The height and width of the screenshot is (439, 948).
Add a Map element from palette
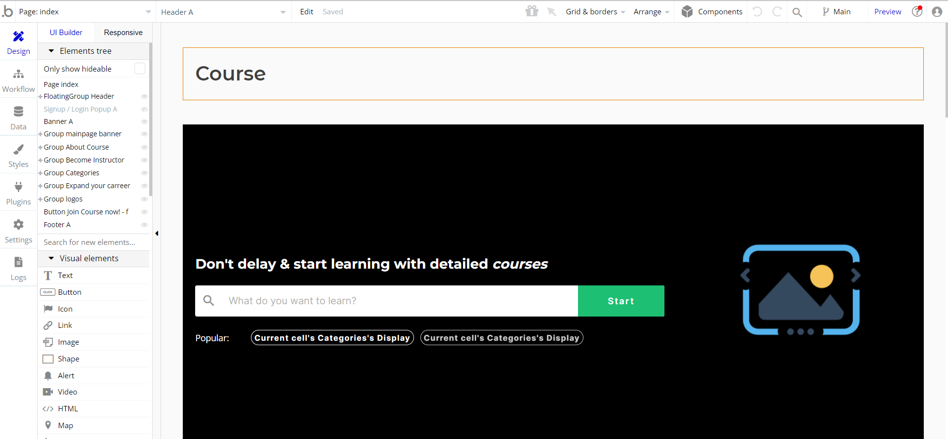(94, 426)
